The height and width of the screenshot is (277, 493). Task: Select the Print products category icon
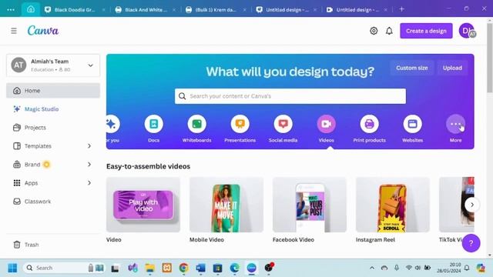click(x=370, y=124)
